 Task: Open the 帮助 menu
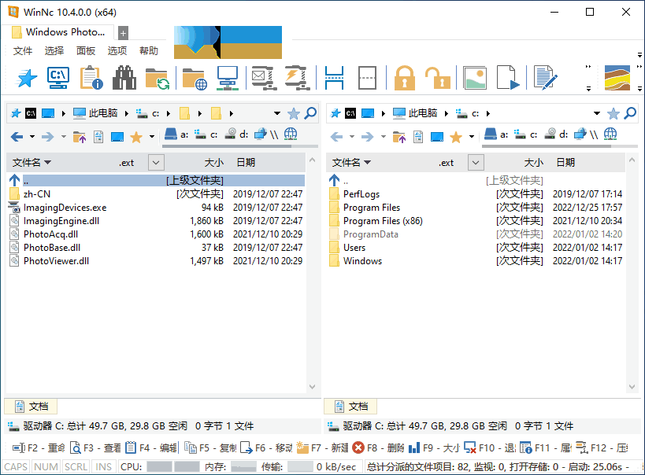click(x=149, y=51)
